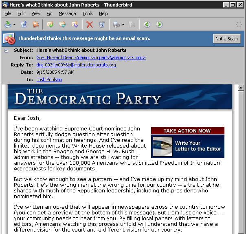
Task: Go to next message green arrow
Action: tap(159, 24)
